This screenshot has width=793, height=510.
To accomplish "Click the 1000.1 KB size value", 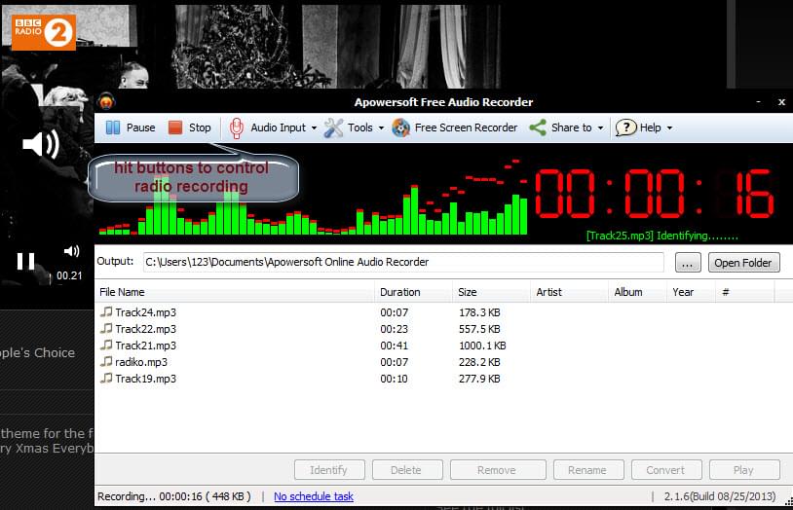I will tap(482, 346).
